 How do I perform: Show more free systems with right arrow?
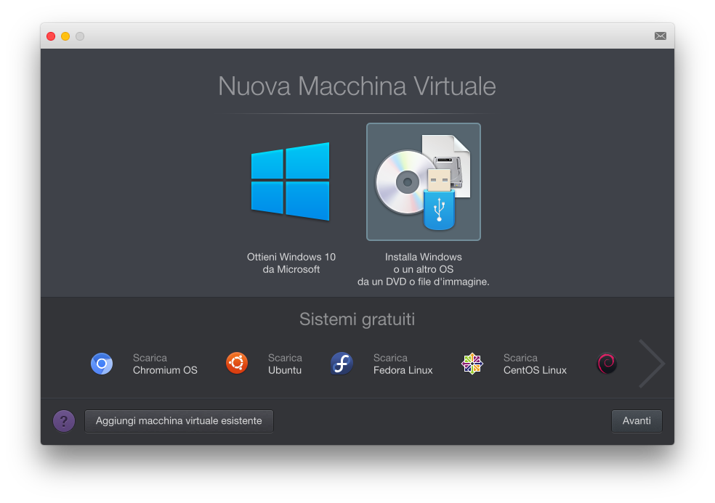pyautogui.click(x=652, y=364)
